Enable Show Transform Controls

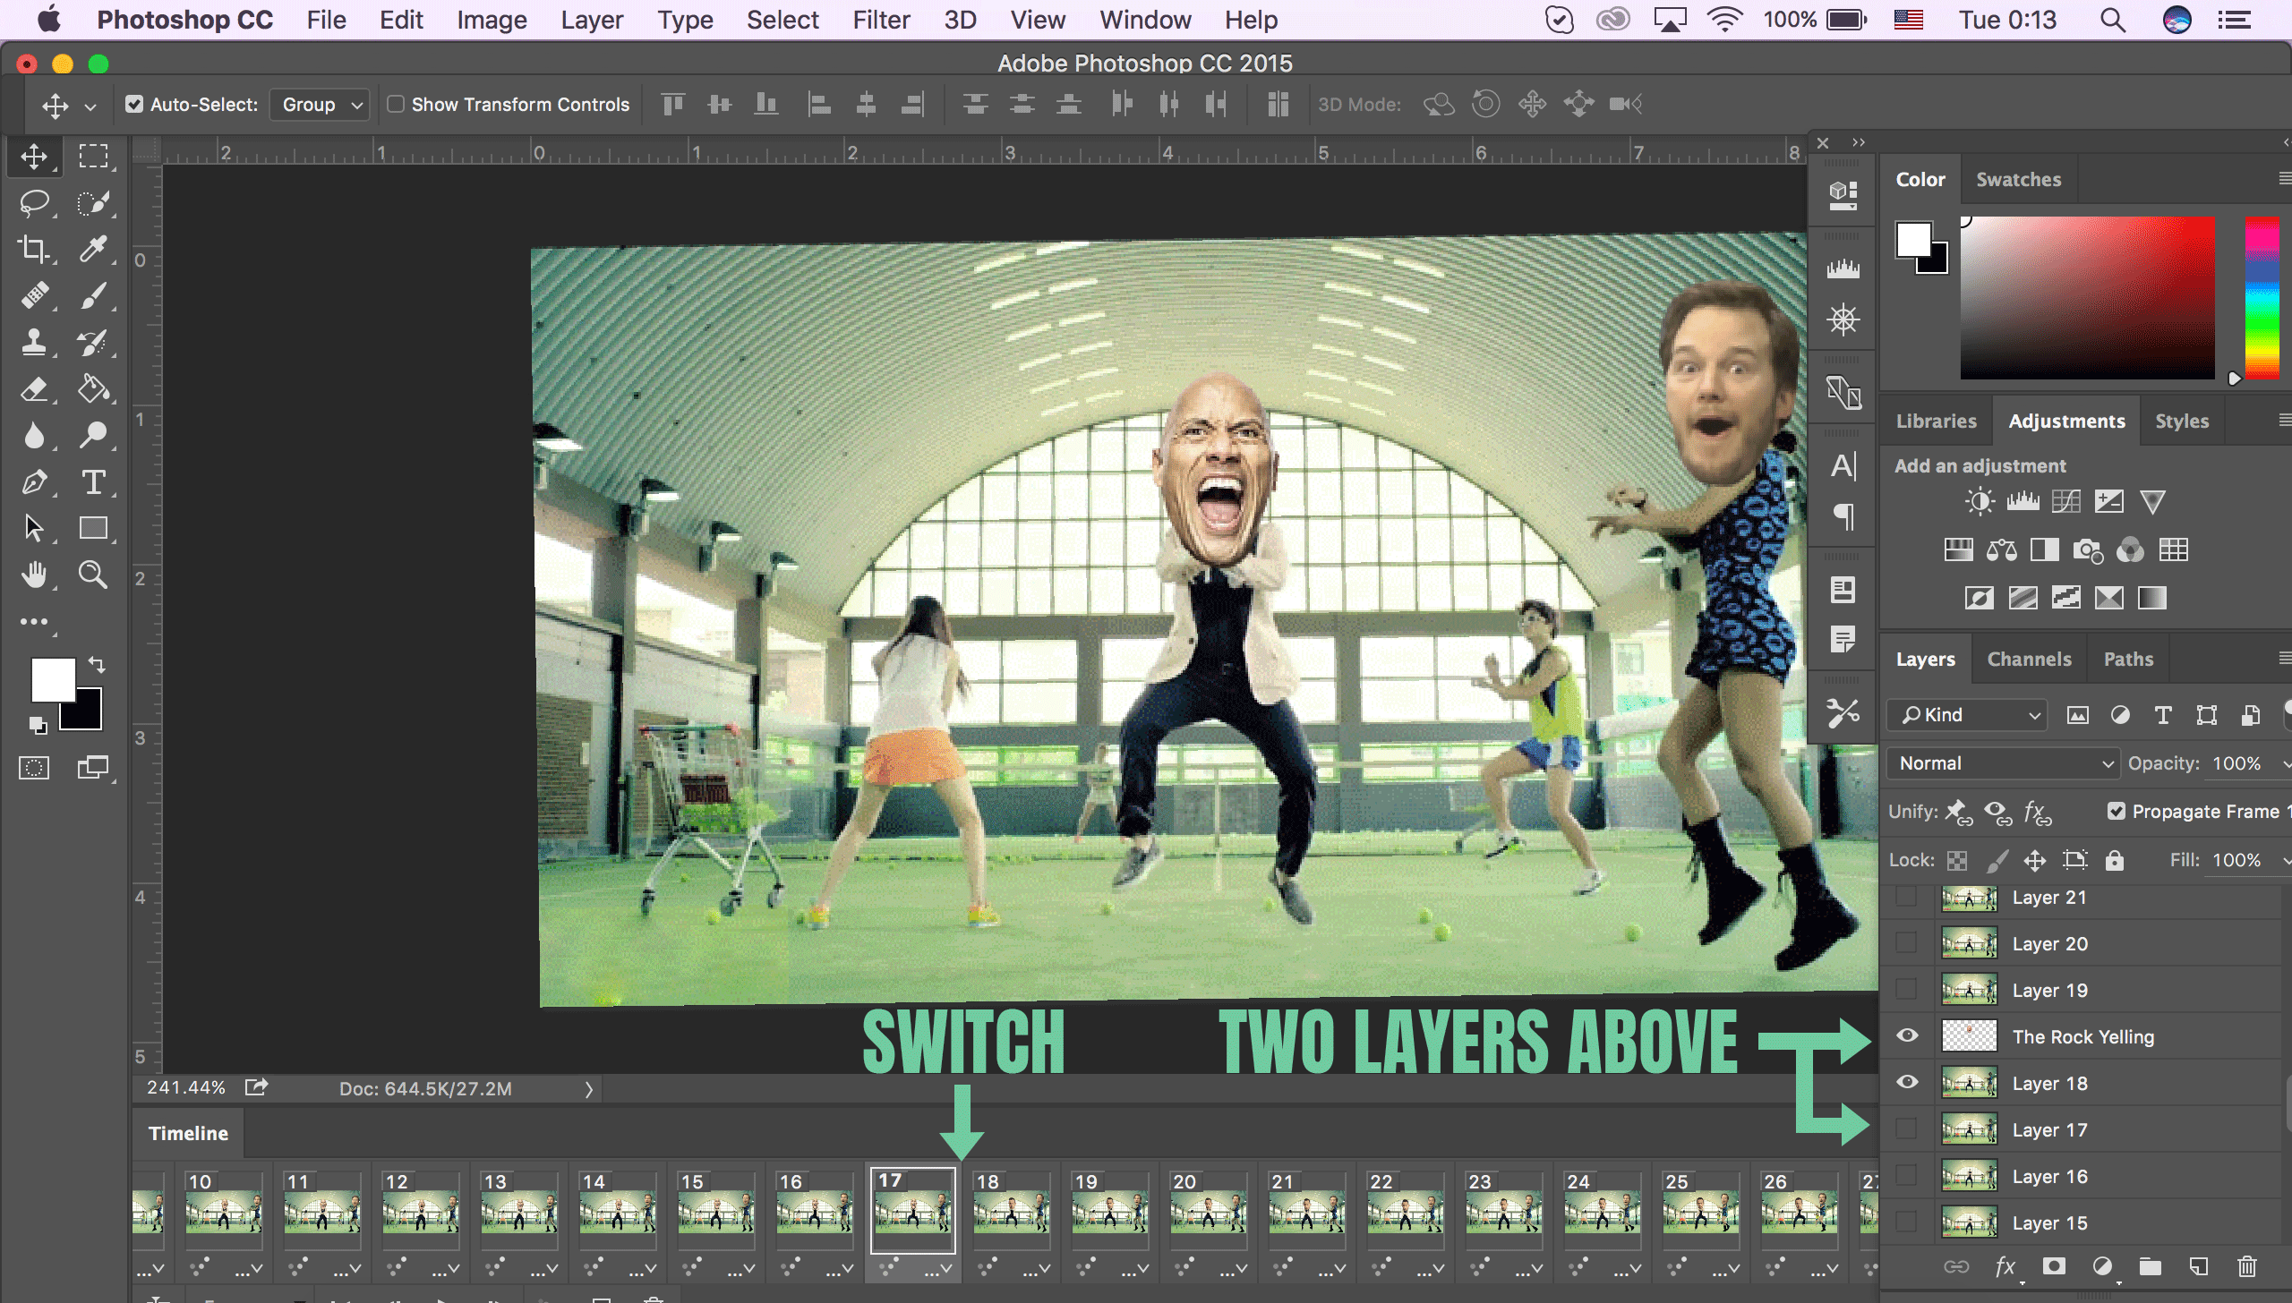(x=397, y=104)
